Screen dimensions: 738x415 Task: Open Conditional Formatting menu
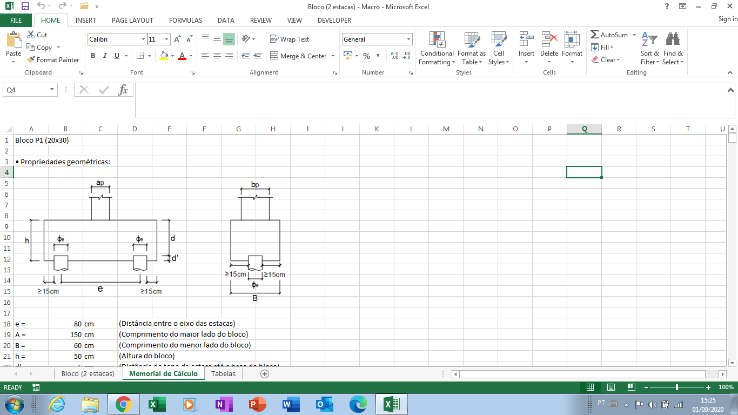(437, 49)
